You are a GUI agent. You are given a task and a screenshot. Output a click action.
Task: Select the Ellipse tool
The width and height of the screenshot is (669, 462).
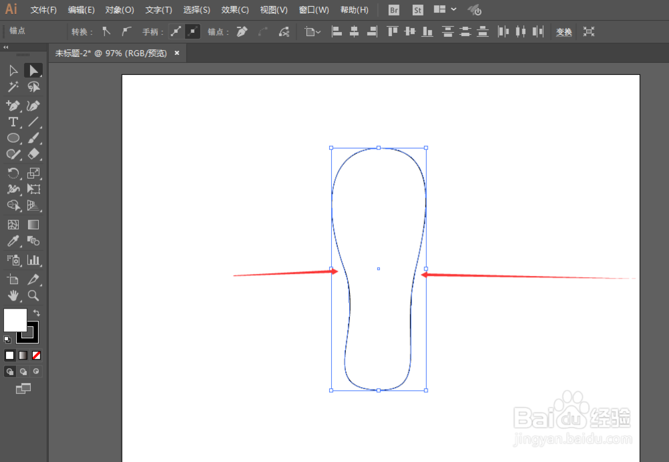pos(13,138)
